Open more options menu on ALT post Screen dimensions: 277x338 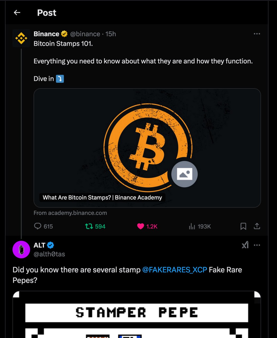point(257,245)
